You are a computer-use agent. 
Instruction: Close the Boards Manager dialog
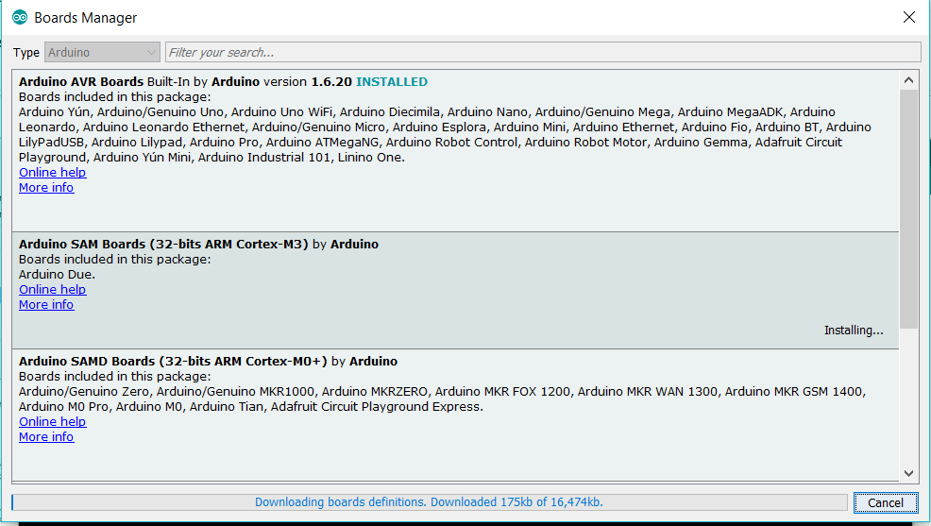tap(909, 17)
